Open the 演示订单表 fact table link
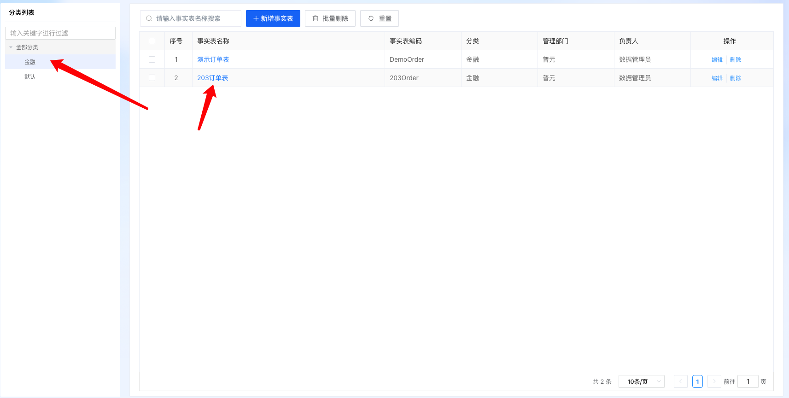This screenshot has width=789, height=398. [x=213, y=59]
